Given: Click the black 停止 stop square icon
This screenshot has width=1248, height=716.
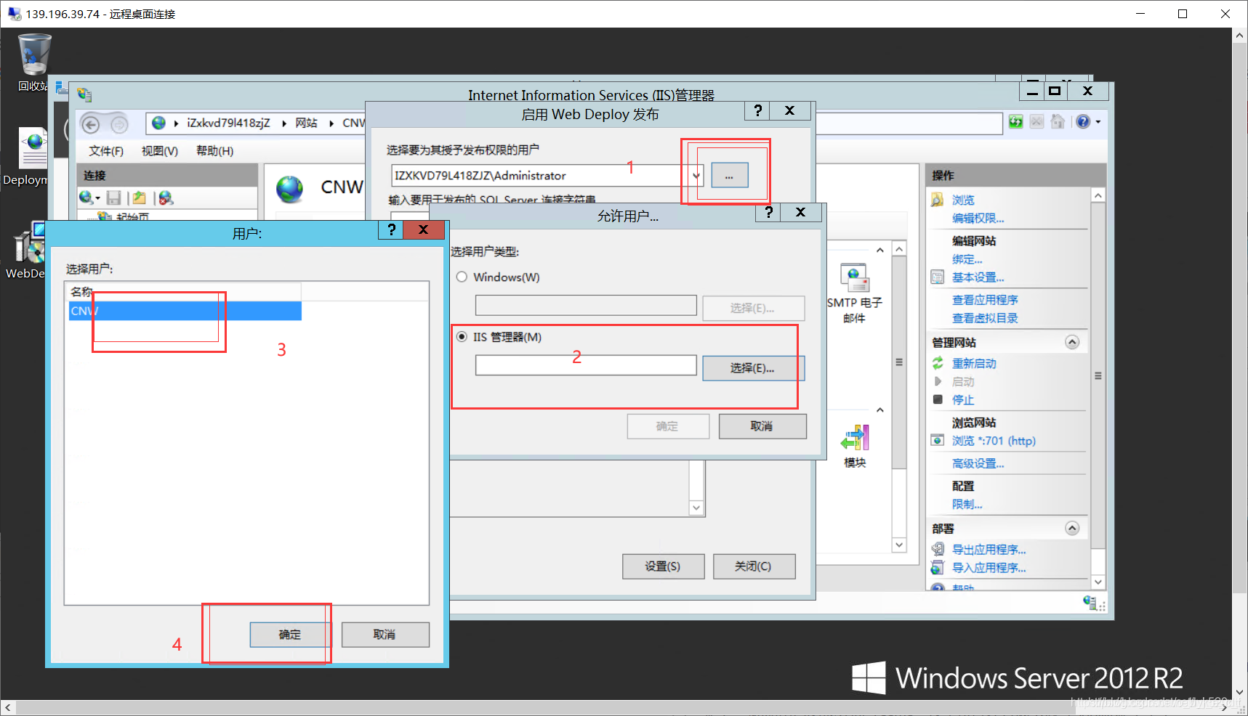Looking at the screenshot, I should 938,399.
